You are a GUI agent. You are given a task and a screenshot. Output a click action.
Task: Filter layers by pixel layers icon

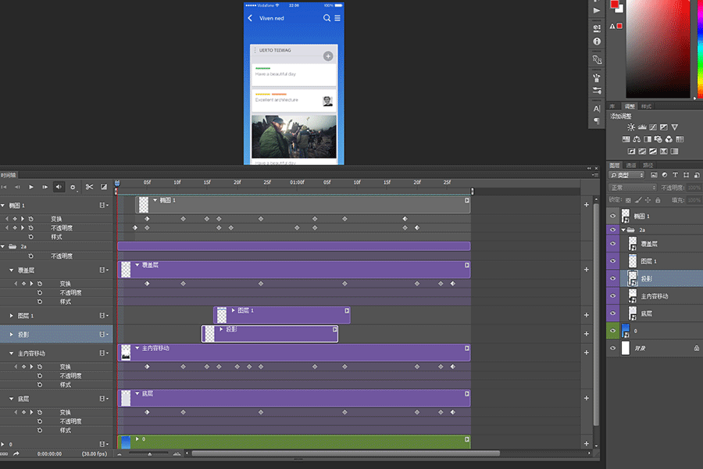tap(654, 175)
